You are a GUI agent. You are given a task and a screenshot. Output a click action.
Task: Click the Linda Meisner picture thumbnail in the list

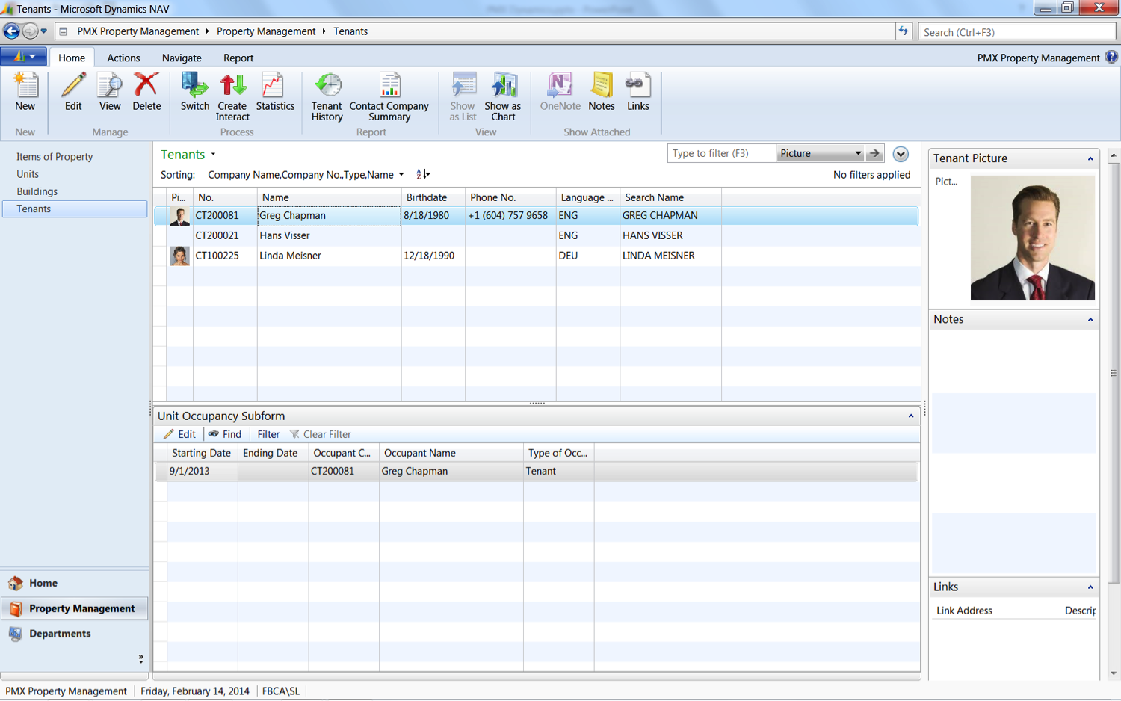point(179,256)
